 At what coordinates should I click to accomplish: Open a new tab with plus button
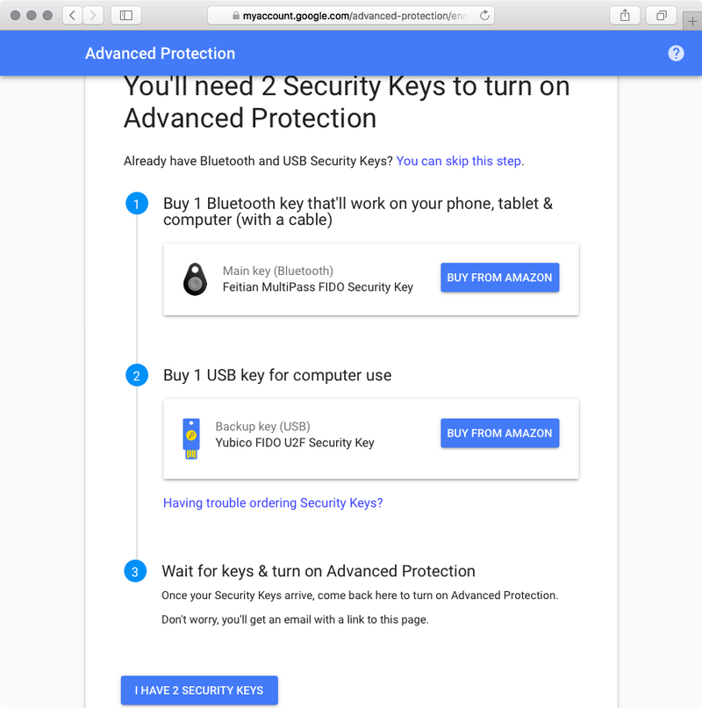coord(692,21)
